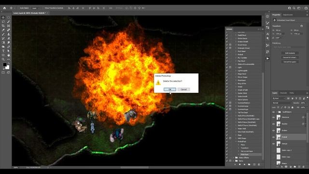The width and height of the screenshot is (309, 174).
Task: Click the black foreground color swatch
Action: coord(4,64)
